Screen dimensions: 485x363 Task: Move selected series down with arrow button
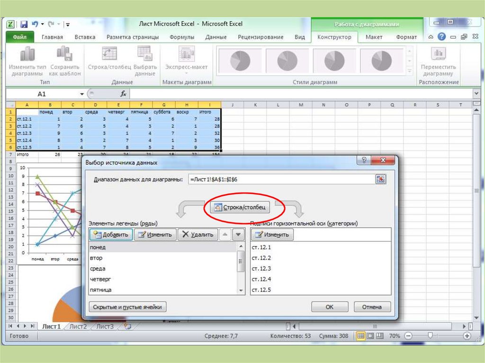tap(238, 234)
